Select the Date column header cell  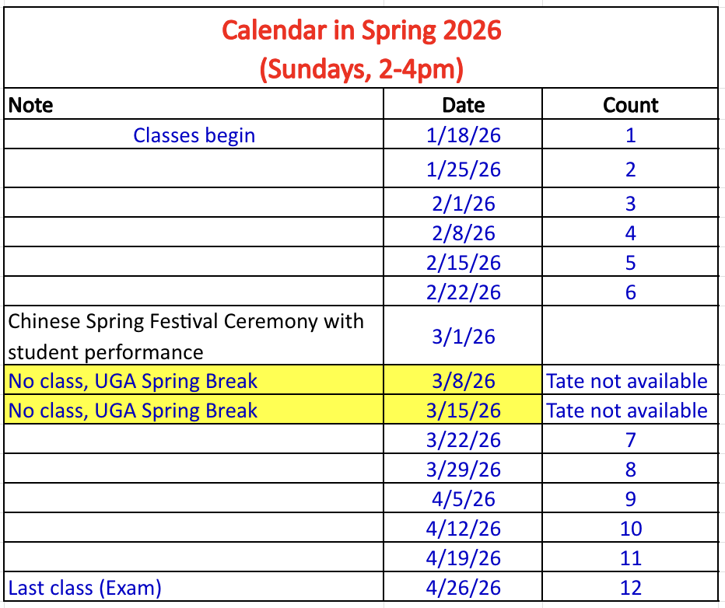coord(464,105)
